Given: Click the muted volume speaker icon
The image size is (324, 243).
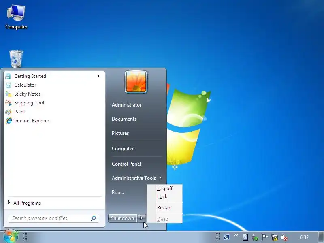Looking at the screenshot, I should (x=284, y=237).
